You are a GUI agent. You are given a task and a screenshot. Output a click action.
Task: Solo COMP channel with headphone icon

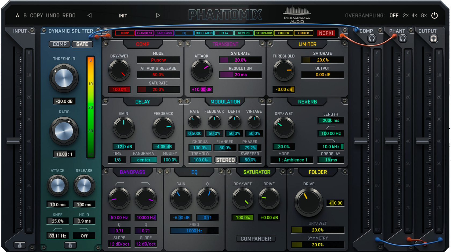372,39
